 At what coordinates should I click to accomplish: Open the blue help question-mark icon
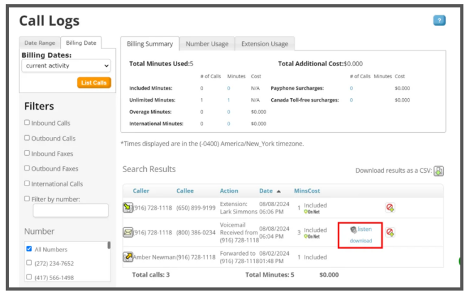(x=439, y=21)
